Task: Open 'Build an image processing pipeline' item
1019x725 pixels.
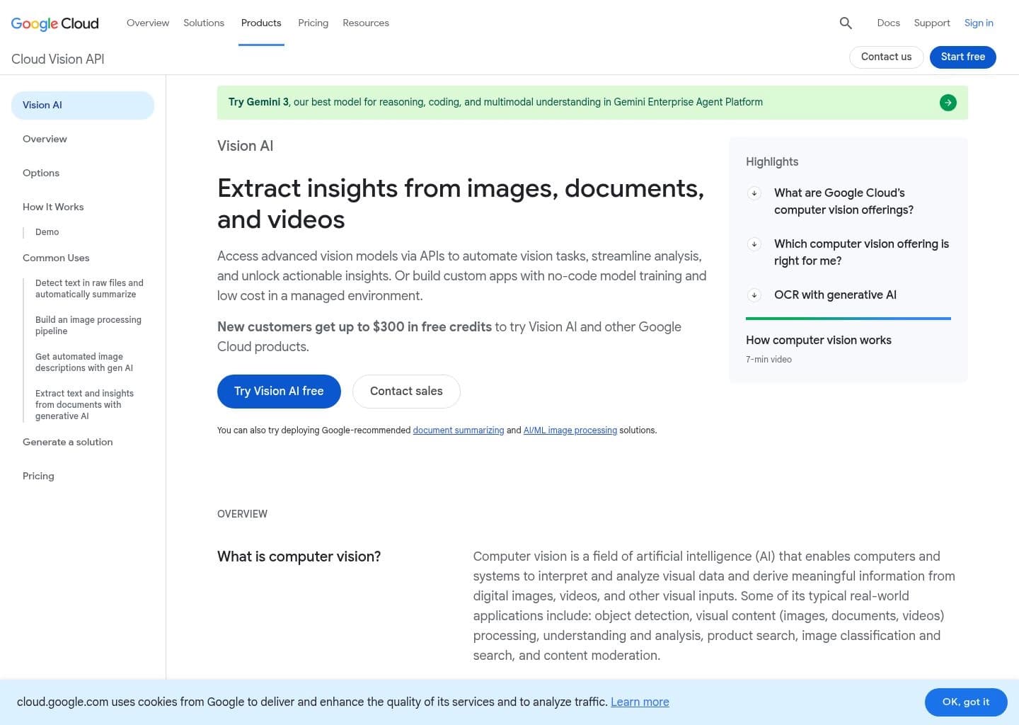Action: click(x=88, y=325)
